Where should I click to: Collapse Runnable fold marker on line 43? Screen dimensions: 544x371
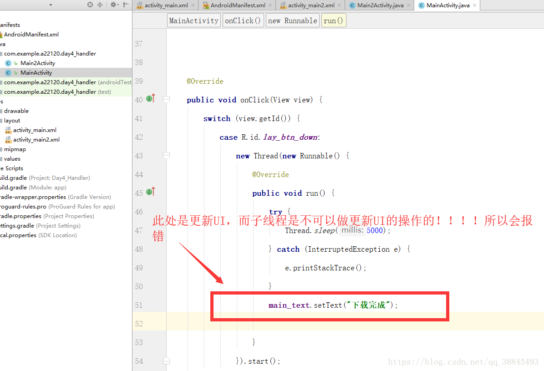pos(166,156)
